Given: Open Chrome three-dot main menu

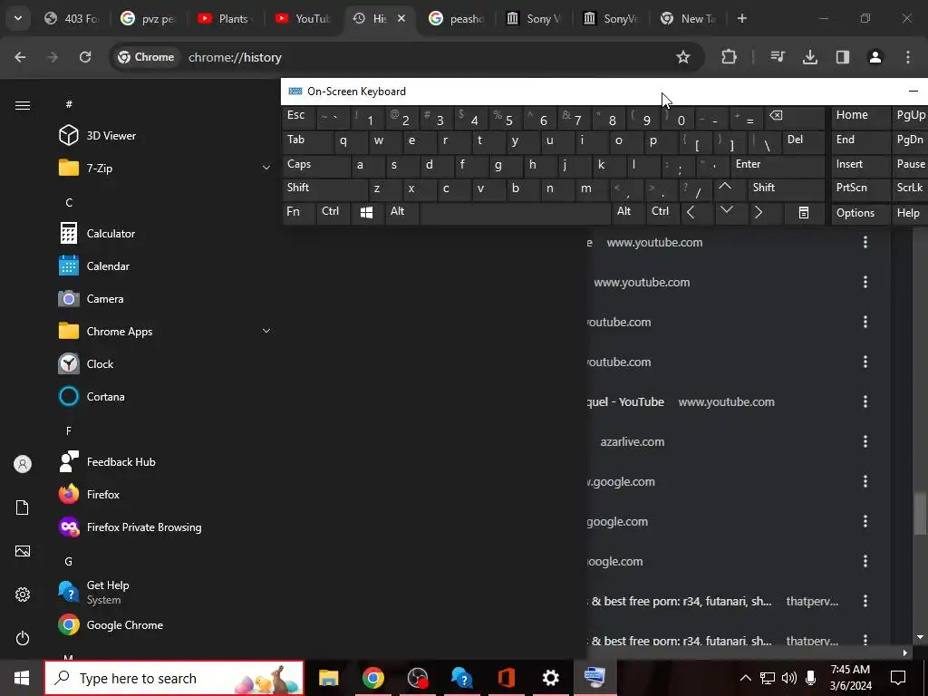Looking at the screenshot, I should 908,57.
